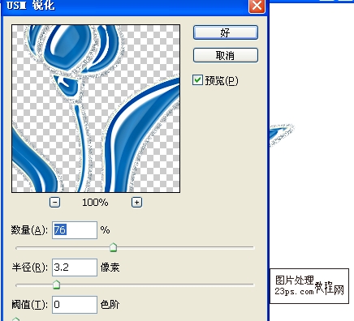
Task: Confirm sharpening with the 好 button
Action: point(226,32)
